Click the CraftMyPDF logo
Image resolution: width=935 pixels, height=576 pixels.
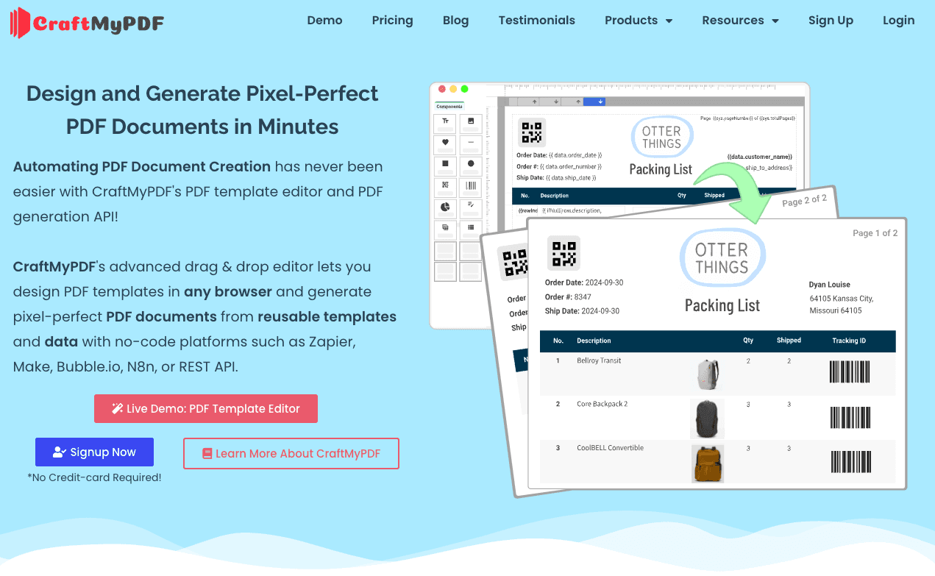coord(86,23)
